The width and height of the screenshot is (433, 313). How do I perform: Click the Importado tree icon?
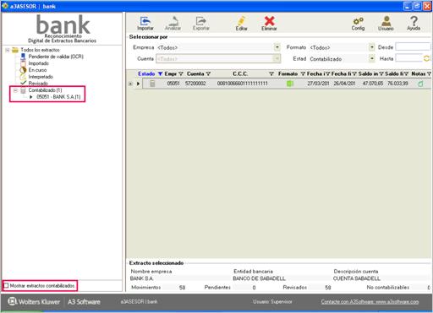click(x=23, y=63)
